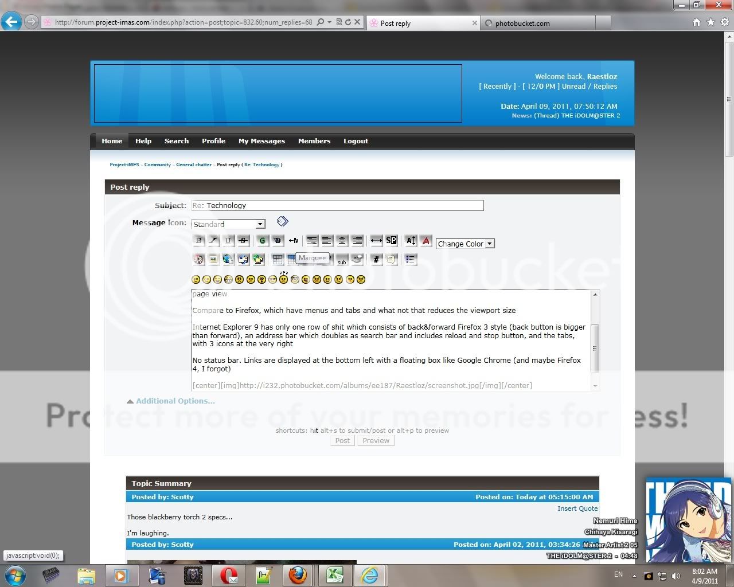Screen dimensions: 734x587
Task: Center-align text with the center icon
Action: 342,241
